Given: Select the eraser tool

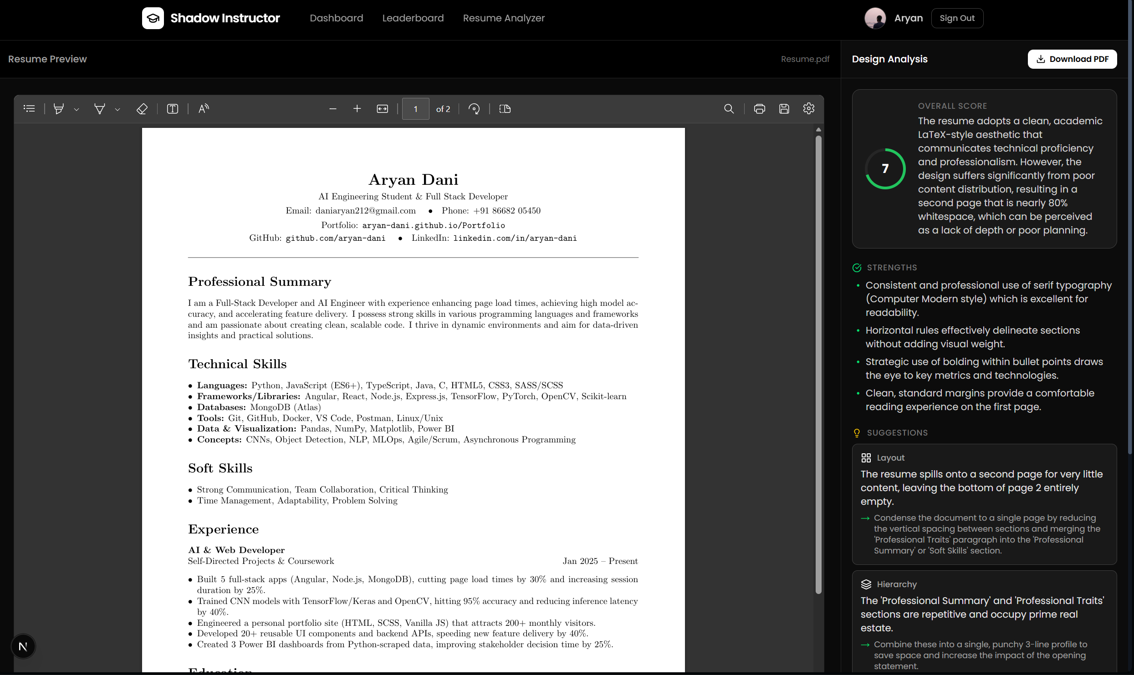Looking at the screenshot, I should point(142,109).
